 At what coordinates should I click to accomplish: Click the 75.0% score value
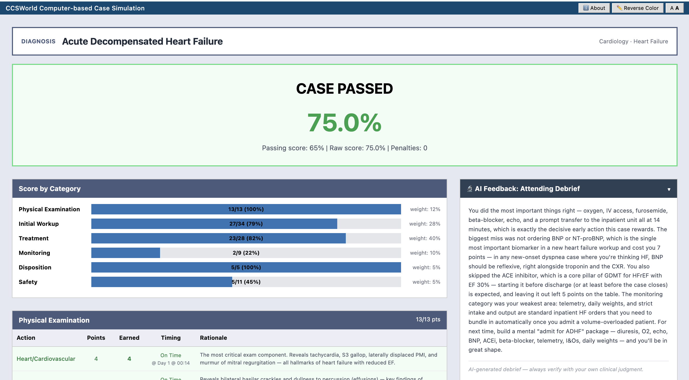pyautogui.click(x=344, y=122)
